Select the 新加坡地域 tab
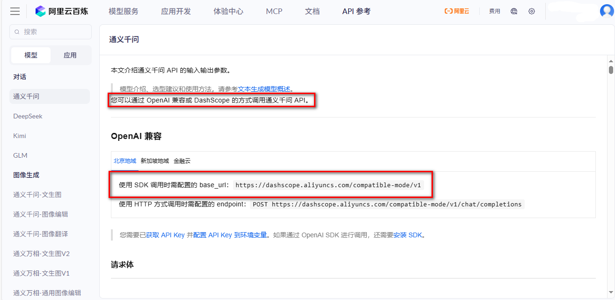Screen dimensions: 615x300 pos(155,161)
